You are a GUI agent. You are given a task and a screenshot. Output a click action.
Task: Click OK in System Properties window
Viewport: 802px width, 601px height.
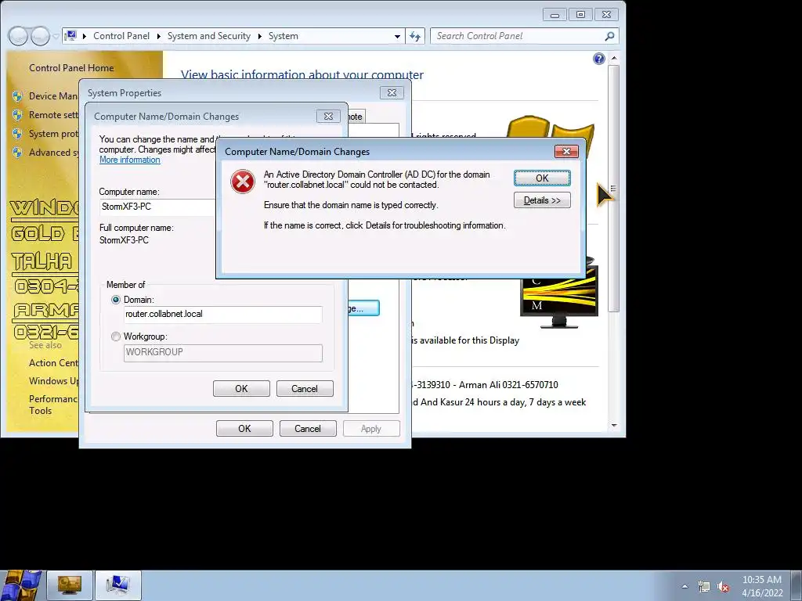[244, 429]
